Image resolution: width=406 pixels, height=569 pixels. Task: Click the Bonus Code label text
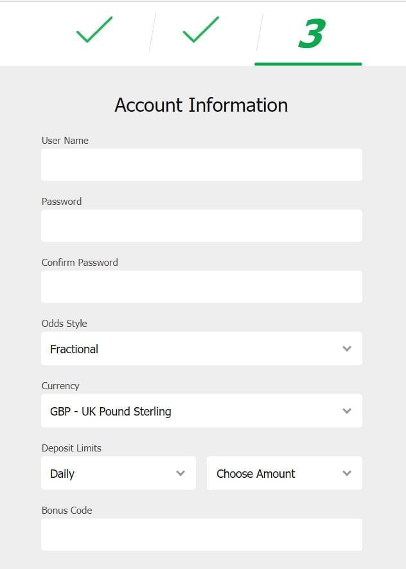pos(67,511)
